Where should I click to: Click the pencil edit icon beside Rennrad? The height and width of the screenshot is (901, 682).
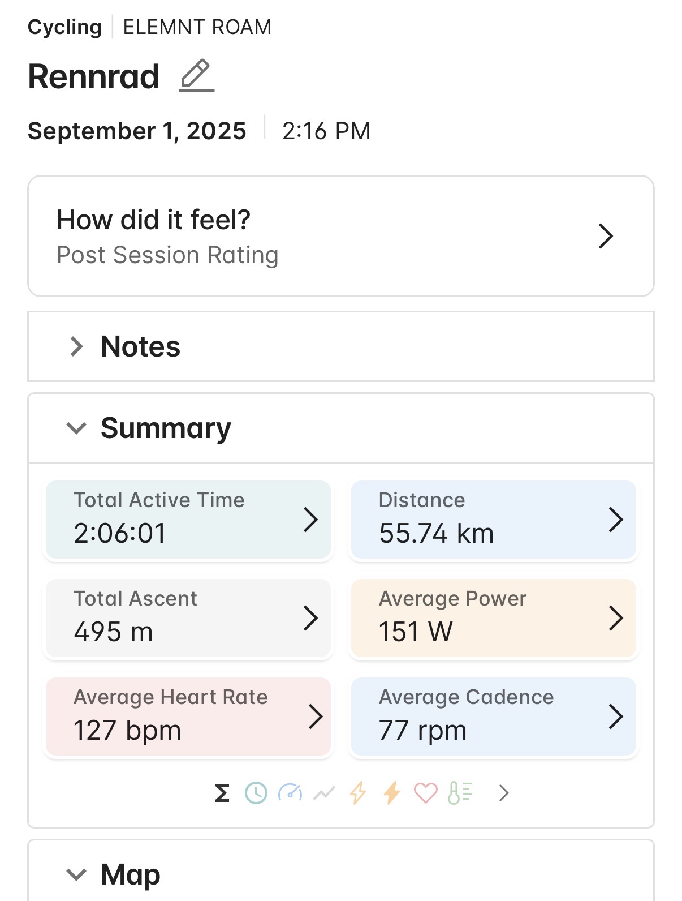(x=196, y=76)
